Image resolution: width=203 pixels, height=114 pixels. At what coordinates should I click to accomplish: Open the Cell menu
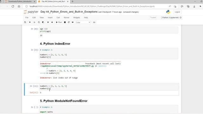pyautogui.click(x=58, y=17)
